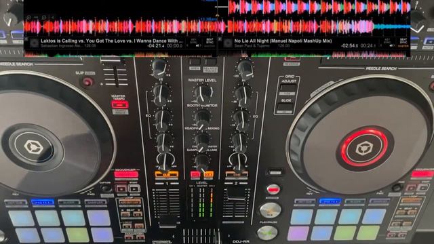Click the deck 1 album artwork thumbnail
This screenshot has width=434, height=244.
point(34,43)
